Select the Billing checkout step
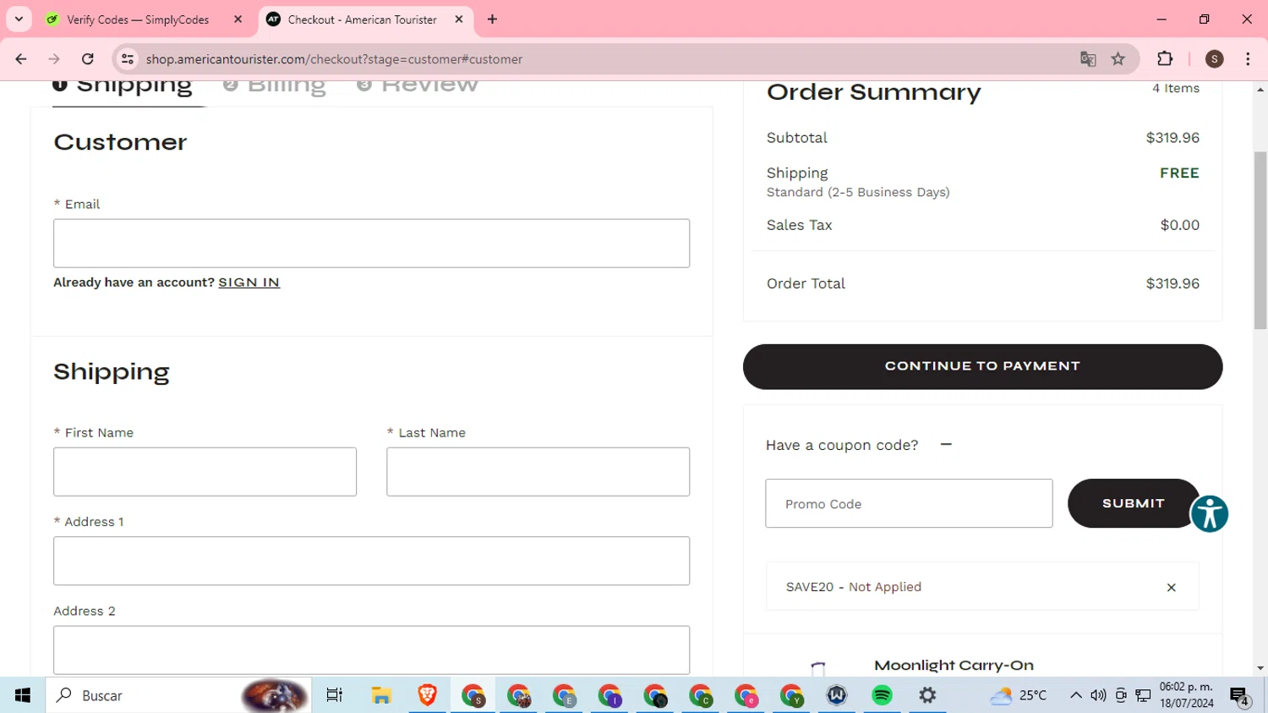The width and height of the screenshot is (1268, 713). (275, 85)
